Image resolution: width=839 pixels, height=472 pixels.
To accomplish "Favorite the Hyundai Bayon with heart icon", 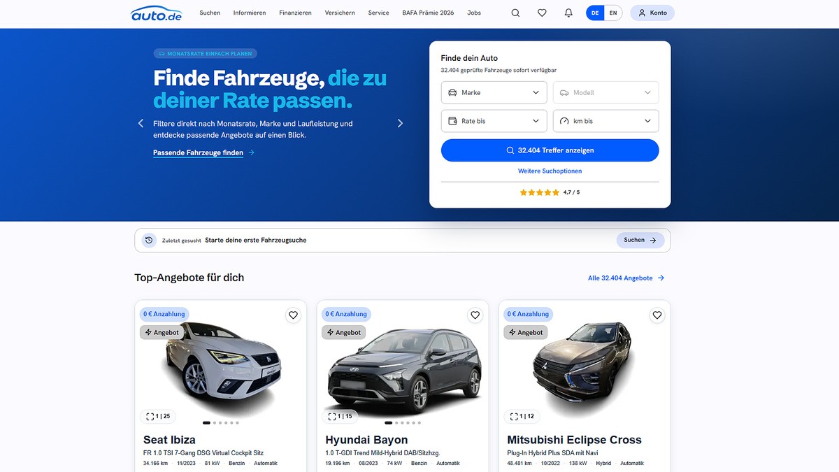I will [x=475, y=315].
